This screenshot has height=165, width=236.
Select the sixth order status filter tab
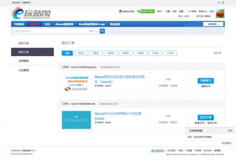pos(140,53)
